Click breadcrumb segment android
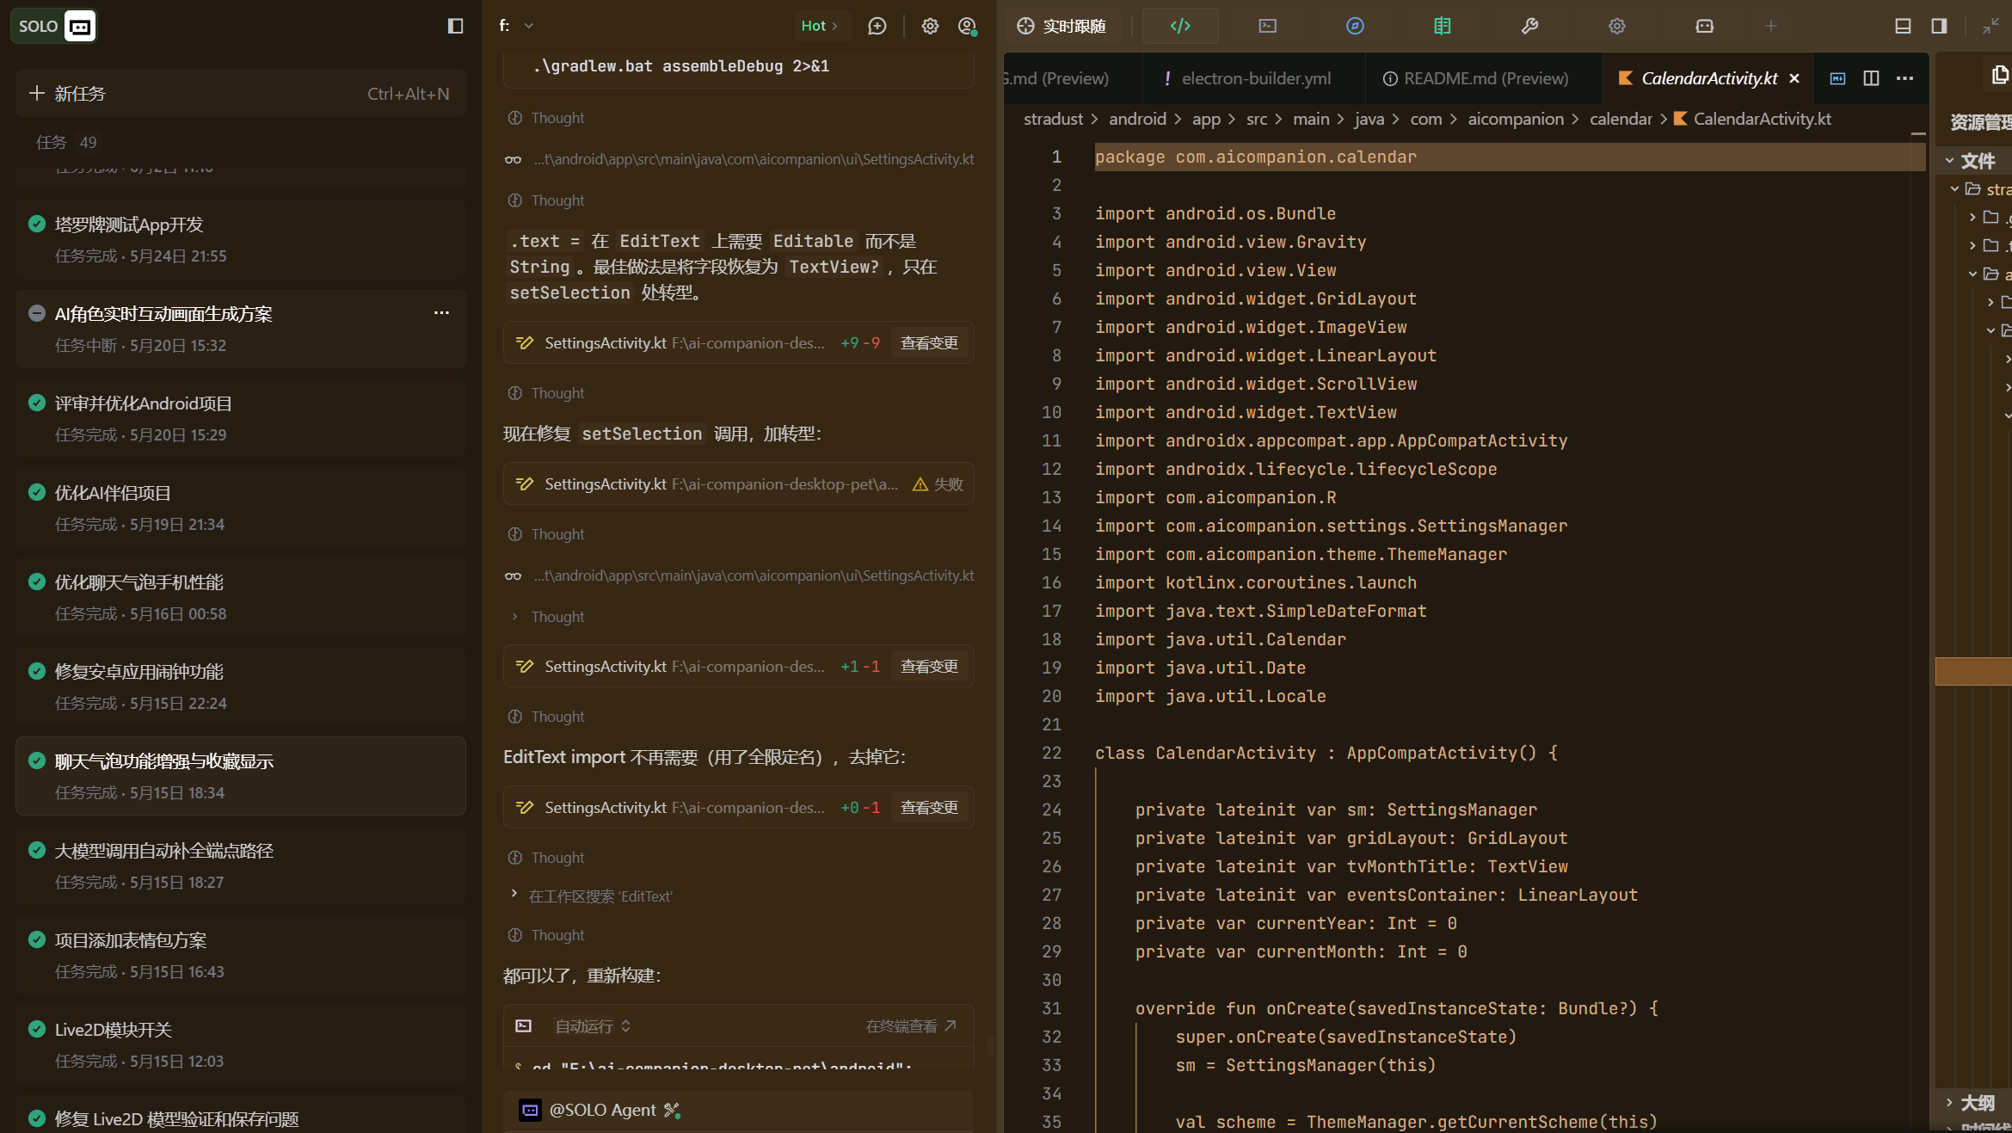Screen dimensions: 2012x1133 click(x=1137, y=119)
